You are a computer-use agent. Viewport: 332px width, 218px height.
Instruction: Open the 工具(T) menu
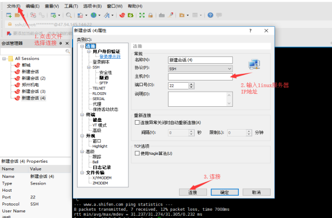click(x=71, y=6)
